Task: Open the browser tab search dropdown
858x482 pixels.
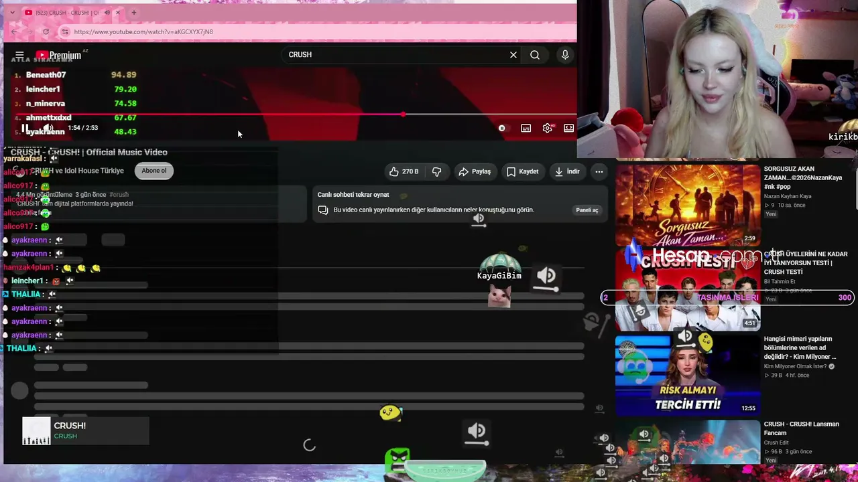Action: pos(11,13)
